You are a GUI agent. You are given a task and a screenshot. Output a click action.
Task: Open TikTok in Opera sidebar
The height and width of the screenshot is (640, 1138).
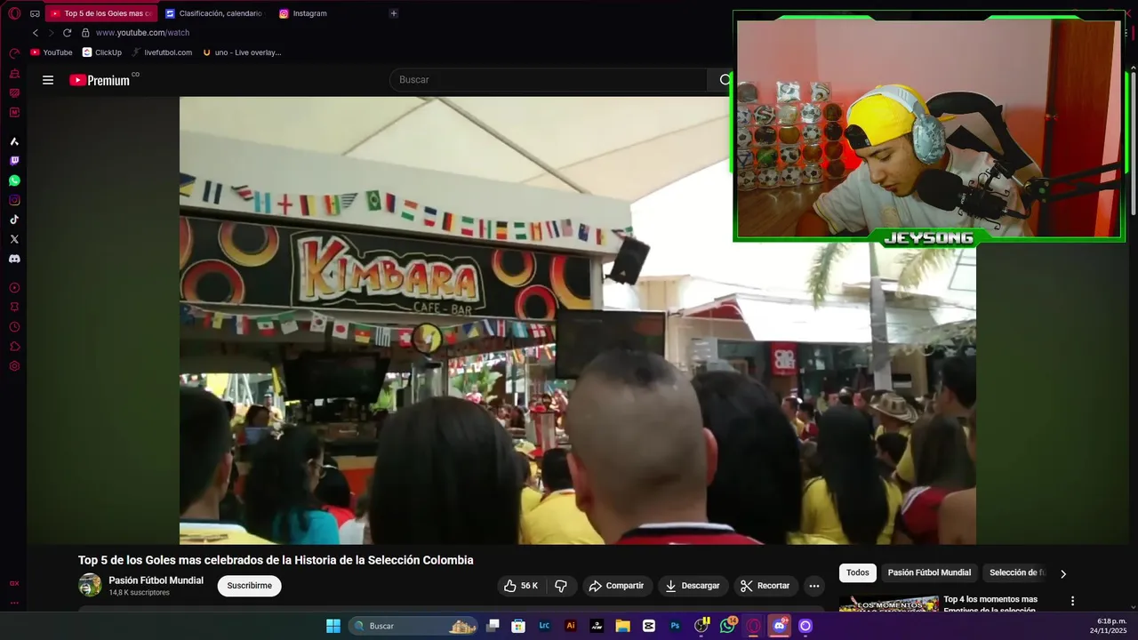14,220
